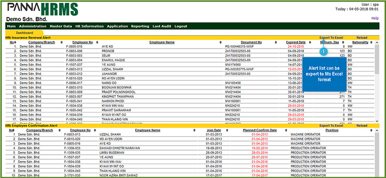Image resolution: width=386 pixels, height=178 pixels.
Task: Click sort arrows next to Nationality
Action: coord(371,42)
